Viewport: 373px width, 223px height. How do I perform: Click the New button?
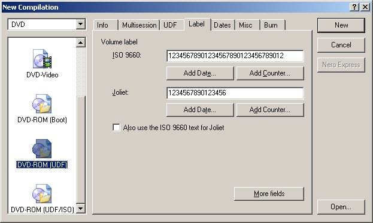tap(341, 25)
